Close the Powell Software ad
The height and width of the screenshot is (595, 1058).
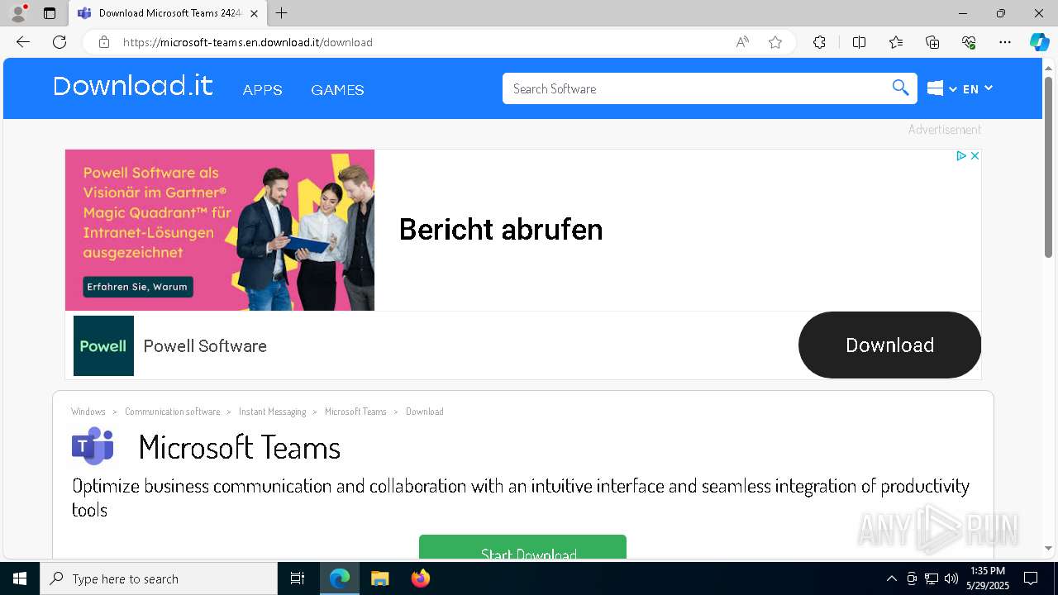click(x=975, y=155)
